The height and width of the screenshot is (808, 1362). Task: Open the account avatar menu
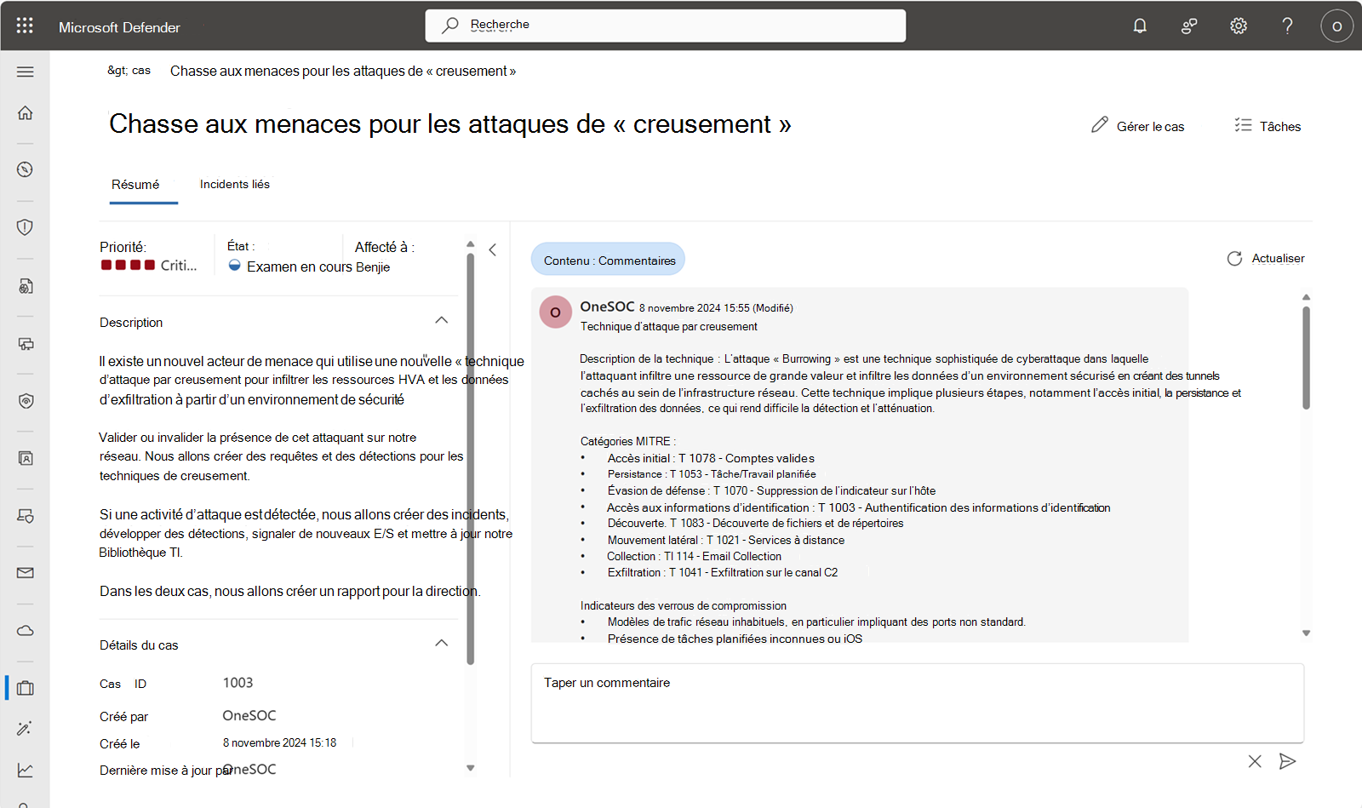1336,26
